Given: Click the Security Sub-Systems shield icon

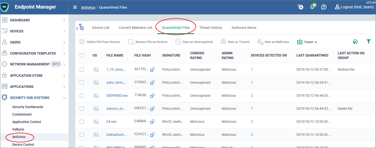Looking at the screenshot, I should [x=4, y=98].
